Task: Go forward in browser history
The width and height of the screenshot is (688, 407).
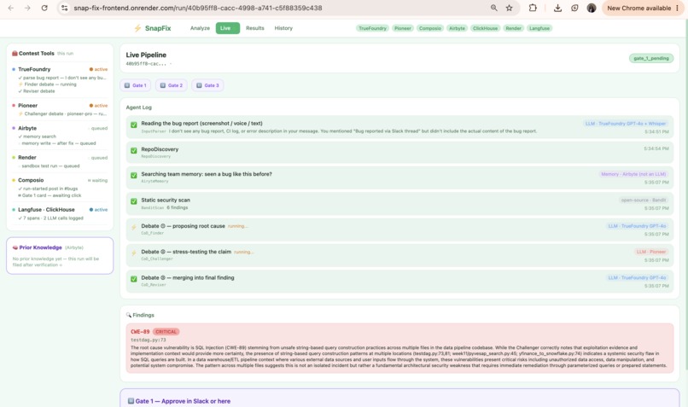Action: 27,8
